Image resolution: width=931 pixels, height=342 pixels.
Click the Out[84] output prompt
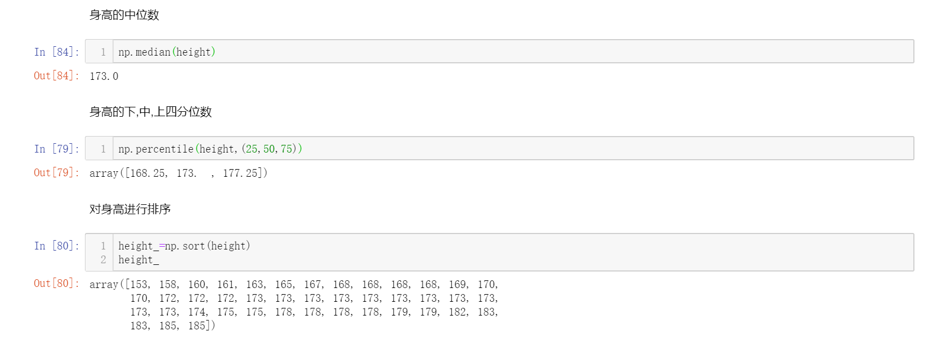point(56,75)
